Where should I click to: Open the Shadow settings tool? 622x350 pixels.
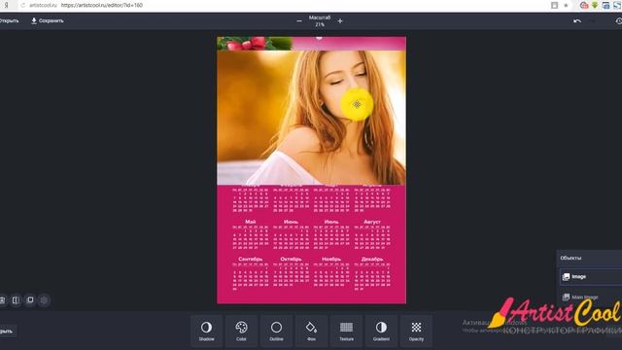[x=206, y=332]
